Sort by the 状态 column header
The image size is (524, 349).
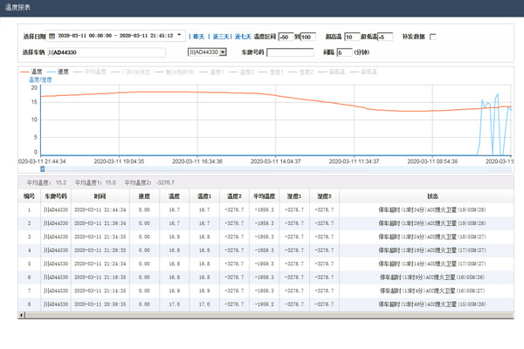[x=432, y=196]
